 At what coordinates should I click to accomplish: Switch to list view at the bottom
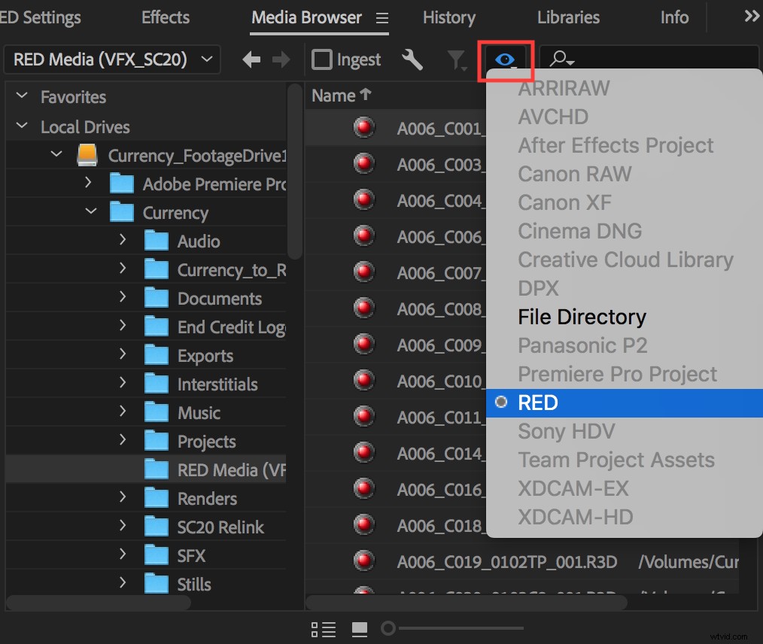(x=323, y=629)
